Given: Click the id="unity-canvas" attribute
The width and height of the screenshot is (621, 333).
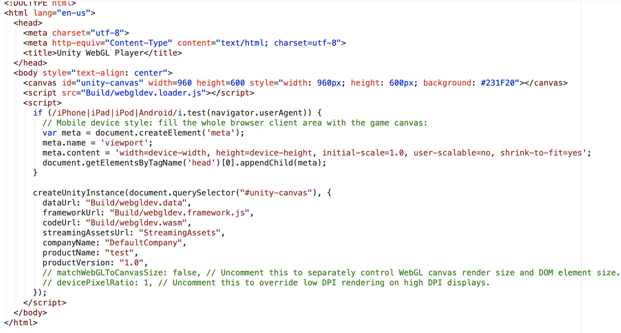Looking at the screenshot, I should pyautogui.click(x=103, y=83).
